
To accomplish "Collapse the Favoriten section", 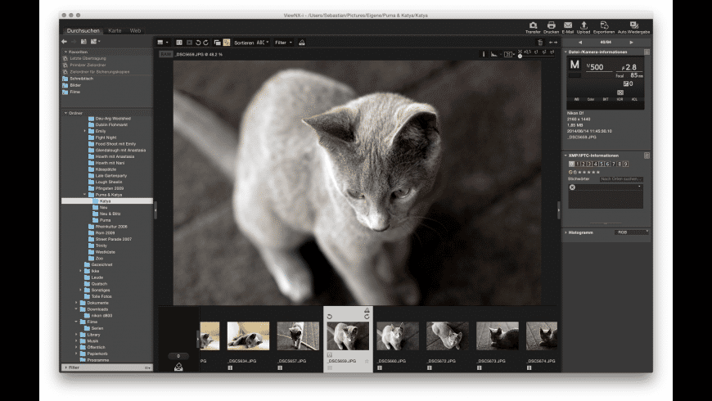I will [x=65, y=52].
